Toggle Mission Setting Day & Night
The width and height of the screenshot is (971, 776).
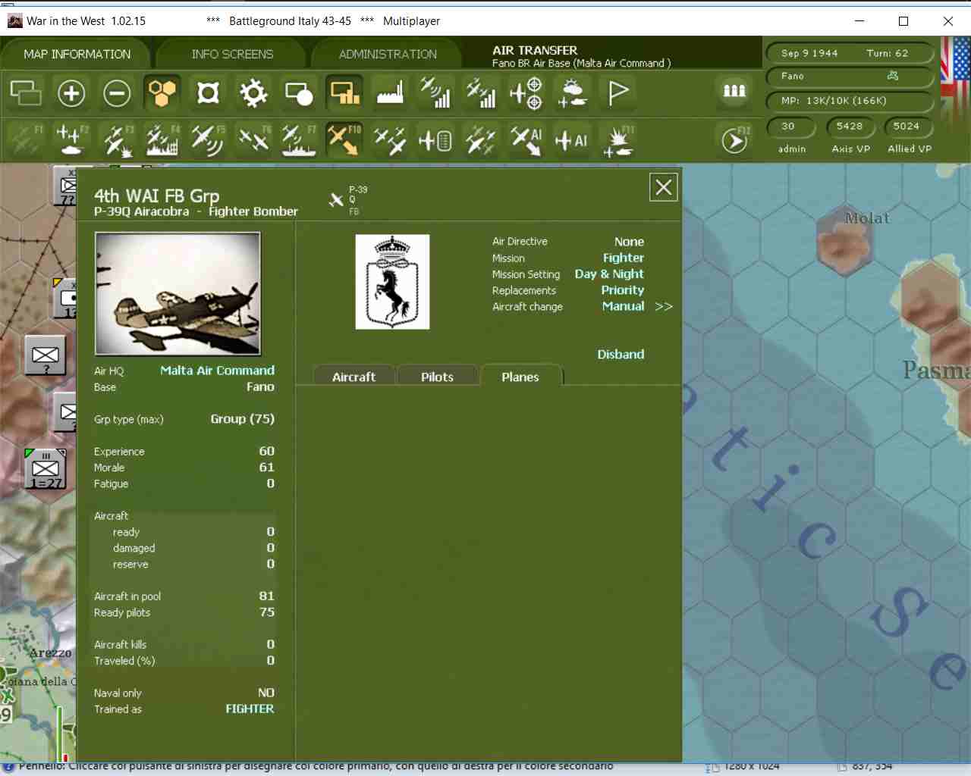[x=609, y=274]
